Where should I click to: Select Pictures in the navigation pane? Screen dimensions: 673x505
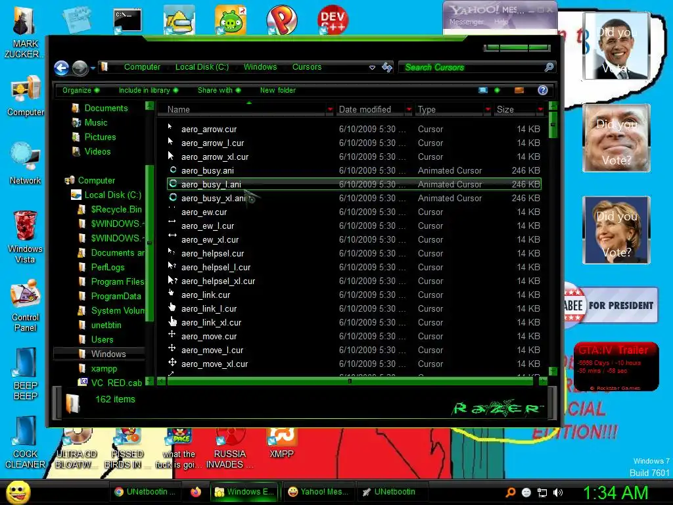click(x=100, y=137)
